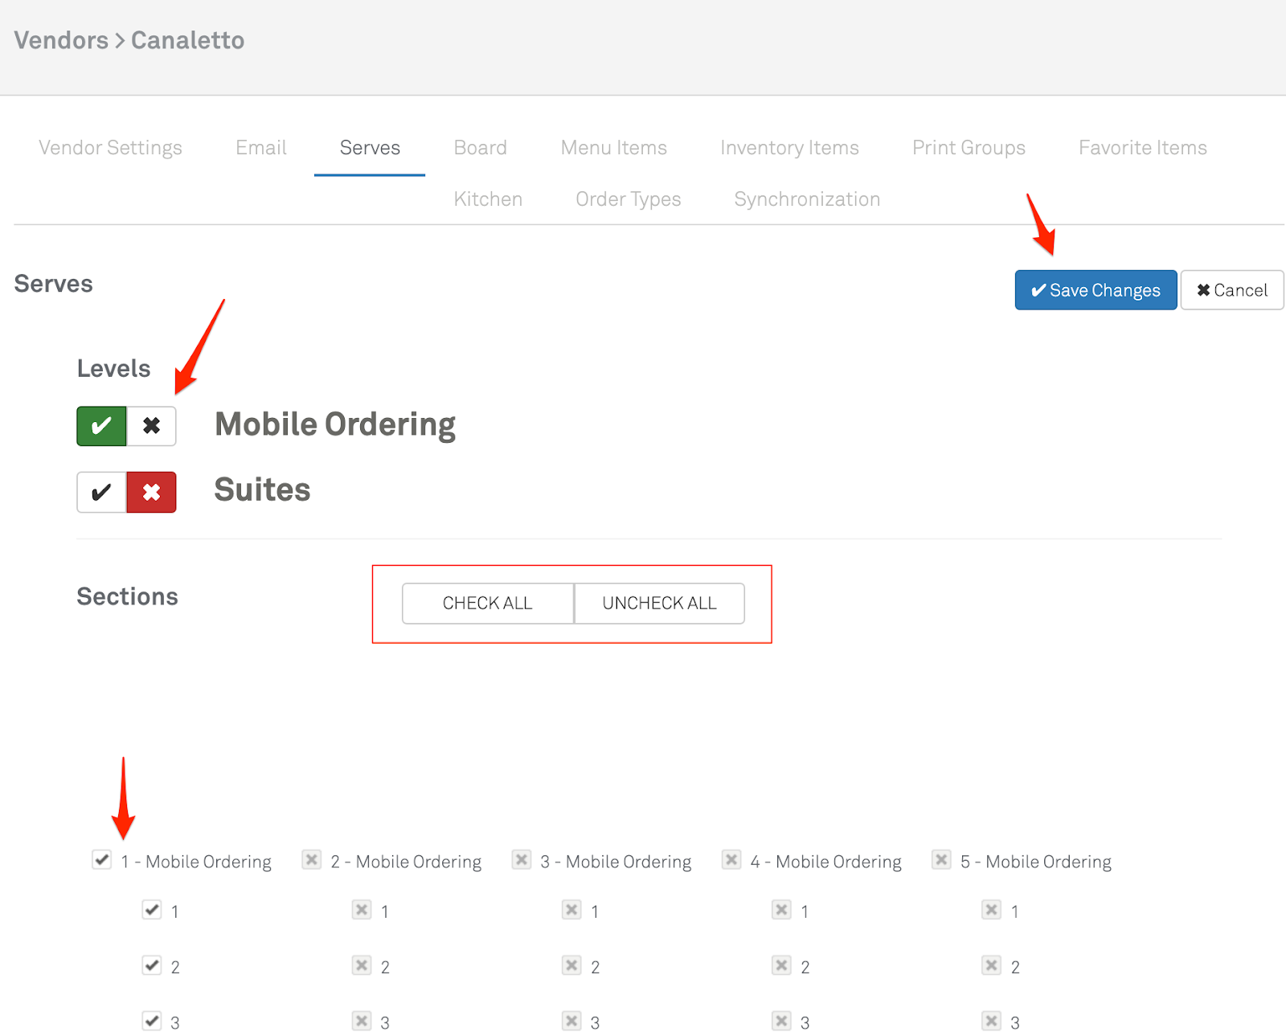Open the Vendor Settings tab
Viewport: 1286px width, 1036px height.
click(110, 148)
